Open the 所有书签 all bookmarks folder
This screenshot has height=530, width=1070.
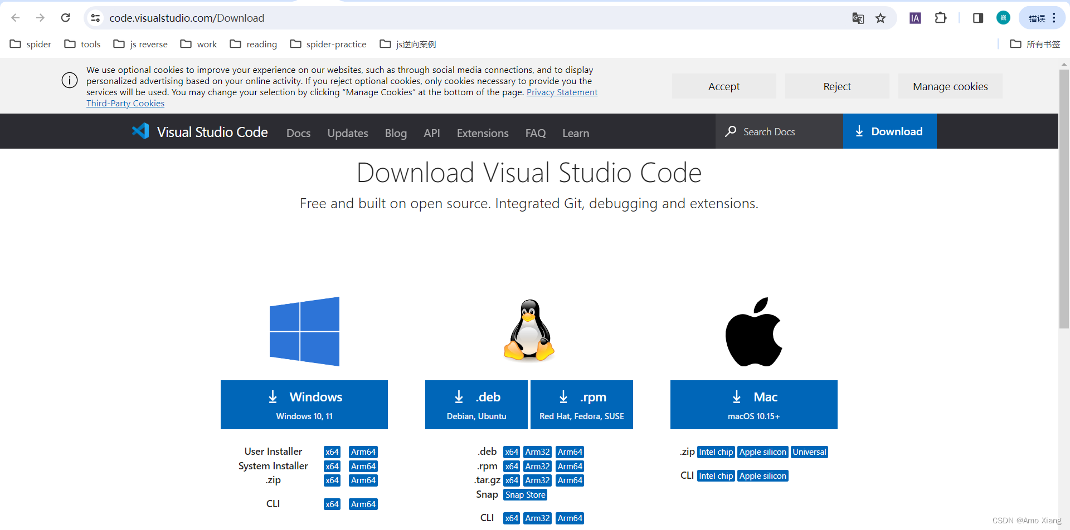pos(1035,44)
